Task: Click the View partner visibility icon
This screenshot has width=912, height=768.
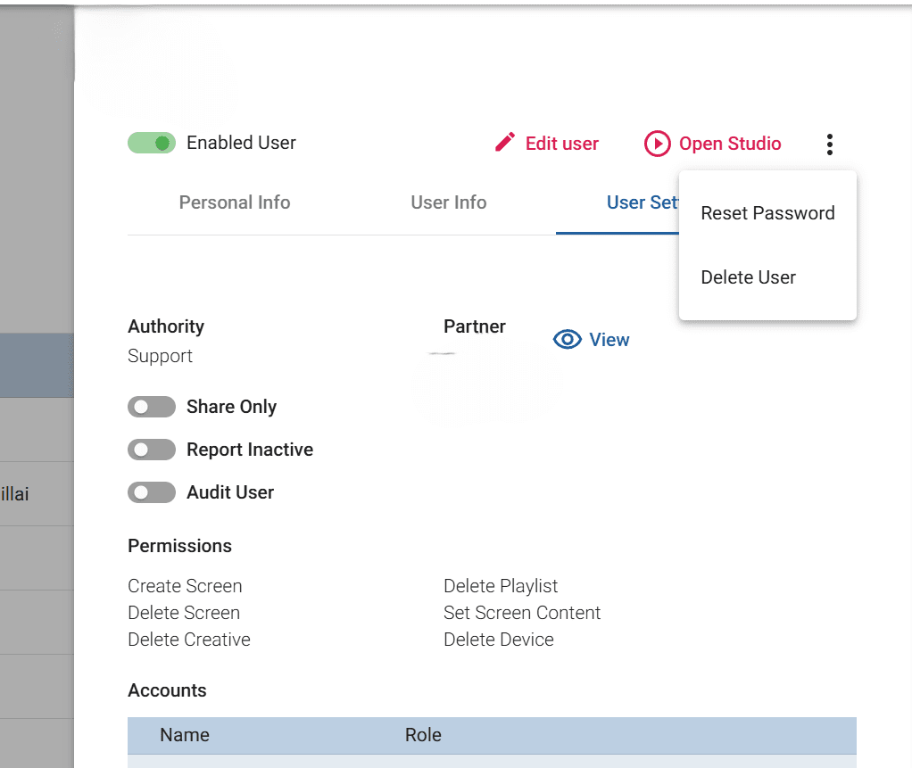Action: pyautogui.click(x=568, y=339)
